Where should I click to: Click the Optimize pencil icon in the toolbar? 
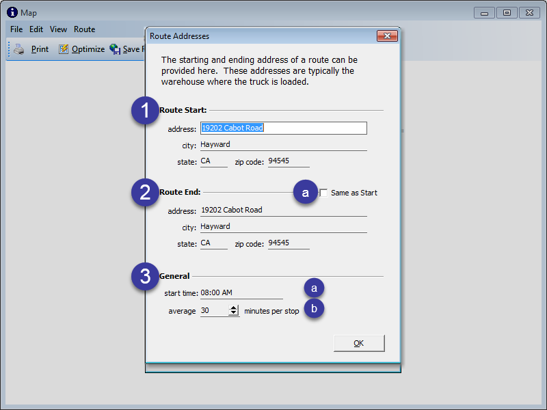click(x=64, y=49)
